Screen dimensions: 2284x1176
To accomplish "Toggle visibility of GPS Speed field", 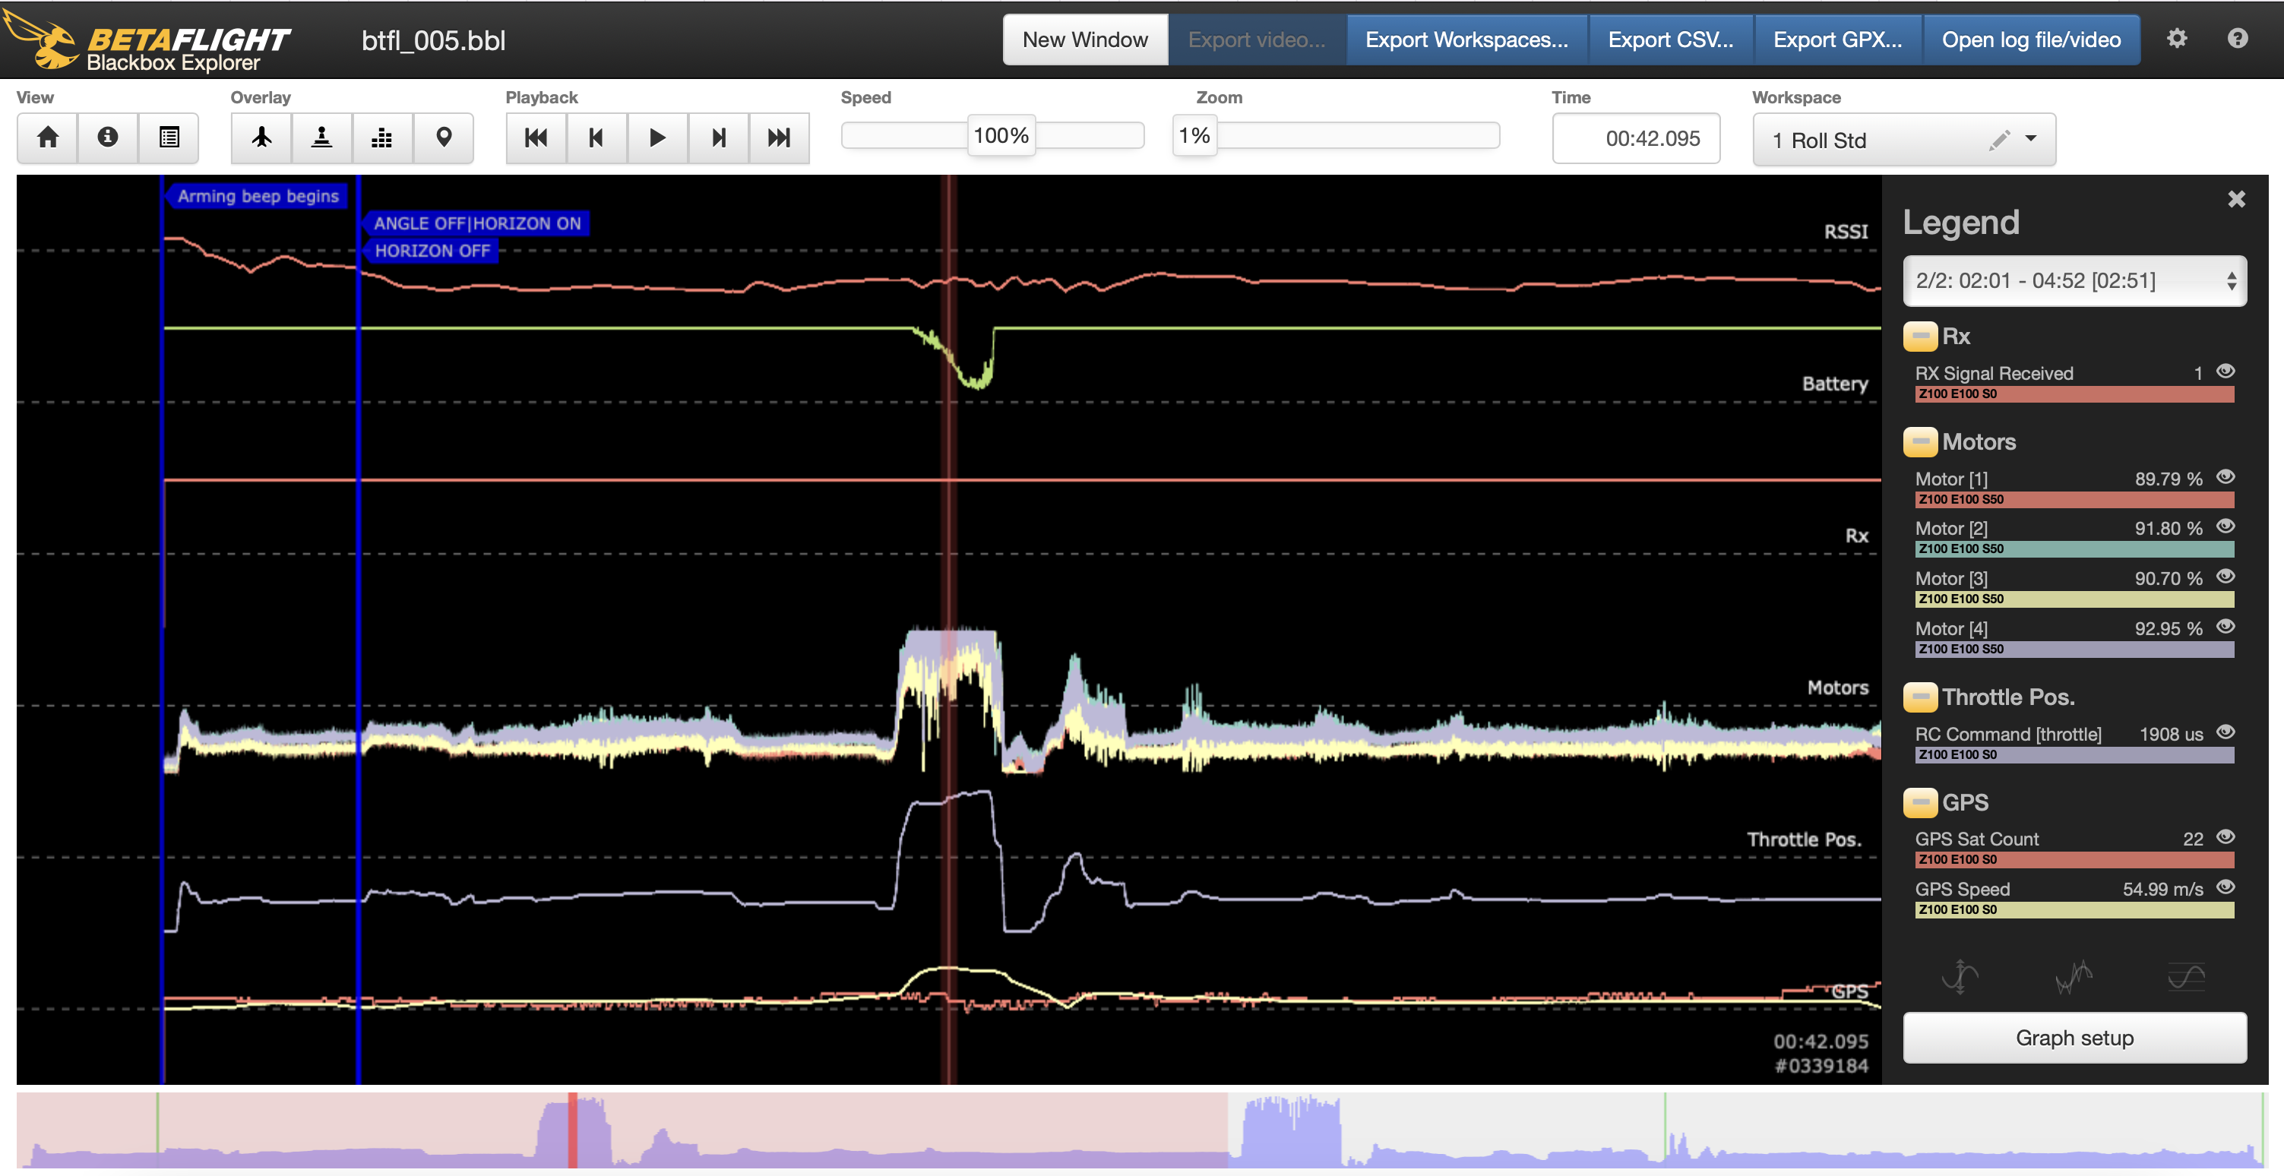I will point(2225,887).
